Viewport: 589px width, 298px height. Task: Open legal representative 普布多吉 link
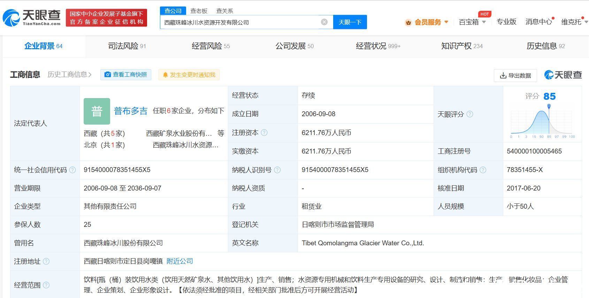[x=131, y=111]
